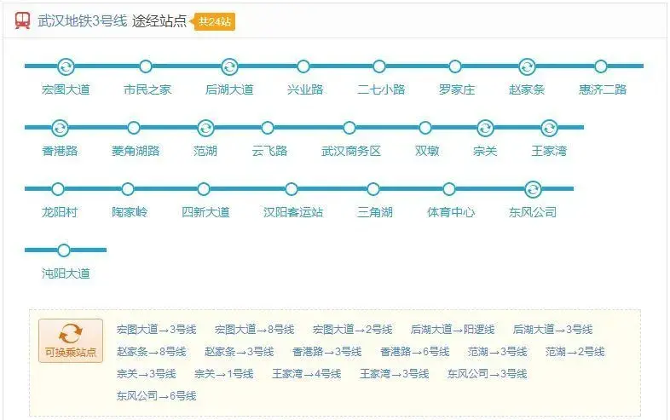The width and height of the screenshot is (670, 420).
Task: Click the 宏图大道 transfer station marker
Action: pyautogui.click(x=66, y=66)
